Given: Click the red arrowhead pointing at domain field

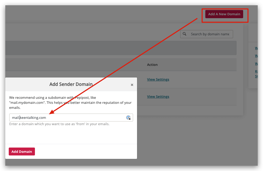Looking at the screenshot, I should [51, 113].
